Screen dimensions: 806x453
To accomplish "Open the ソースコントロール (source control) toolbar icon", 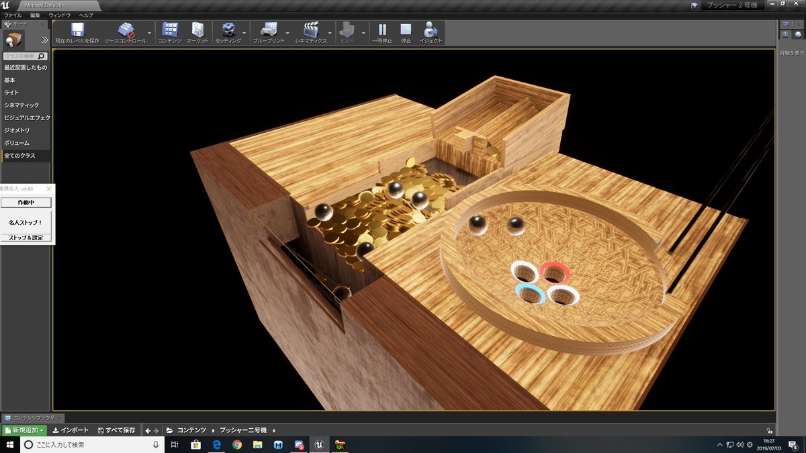I will [126, 32].
